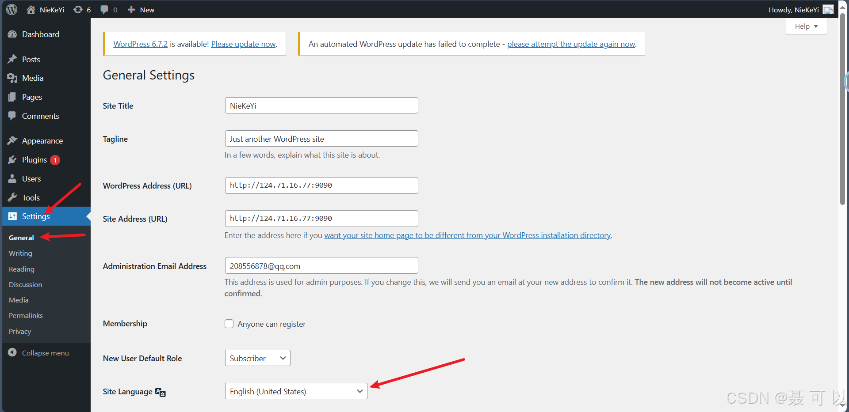Open Permalinks settings submenu
The width and height of the screenshot is (849, 412).
(26, 316)
